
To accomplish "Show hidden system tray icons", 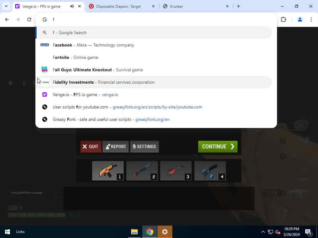I will [x=263, y=232].
